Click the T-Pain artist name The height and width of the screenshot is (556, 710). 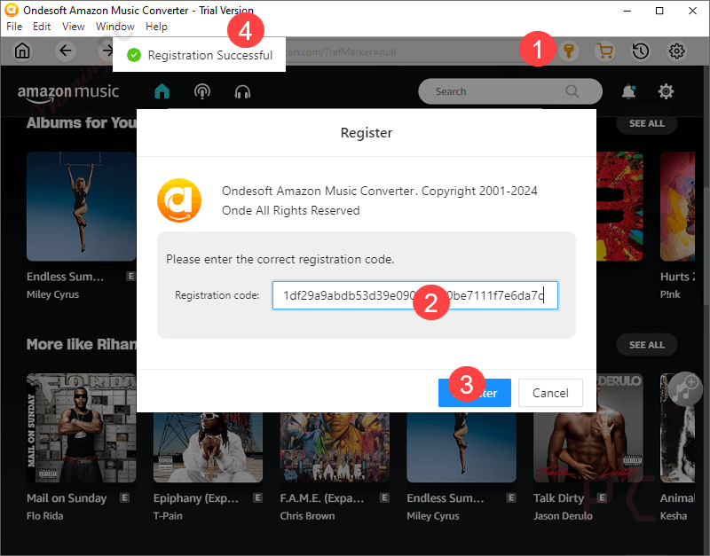pyautogui.click(x=168, y=516)
